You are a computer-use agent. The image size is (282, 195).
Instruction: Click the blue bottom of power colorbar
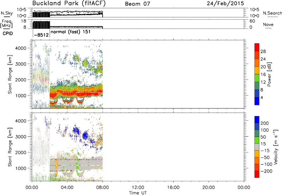257,101
